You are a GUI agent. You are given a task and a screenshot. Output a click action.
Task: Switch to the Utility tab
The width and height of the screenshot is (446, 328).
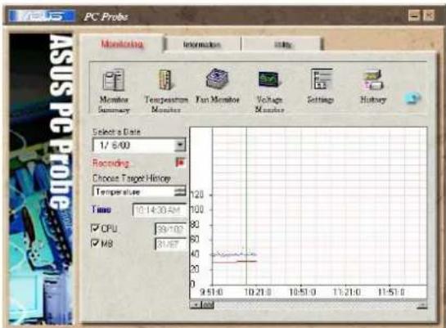[282, 45]
